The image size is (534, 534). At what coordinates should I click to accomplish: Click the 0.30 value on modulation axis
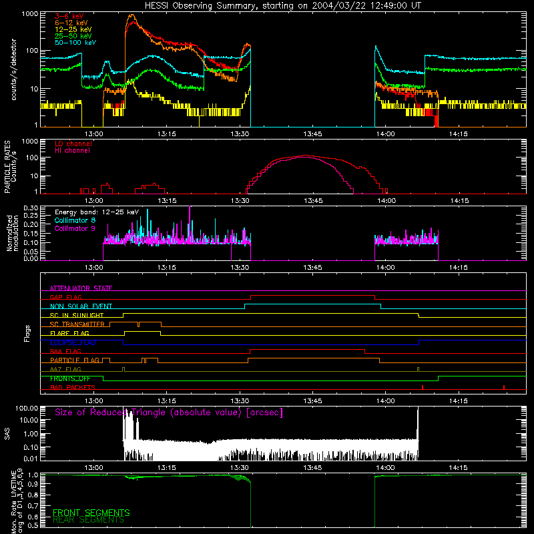point(31,208)
